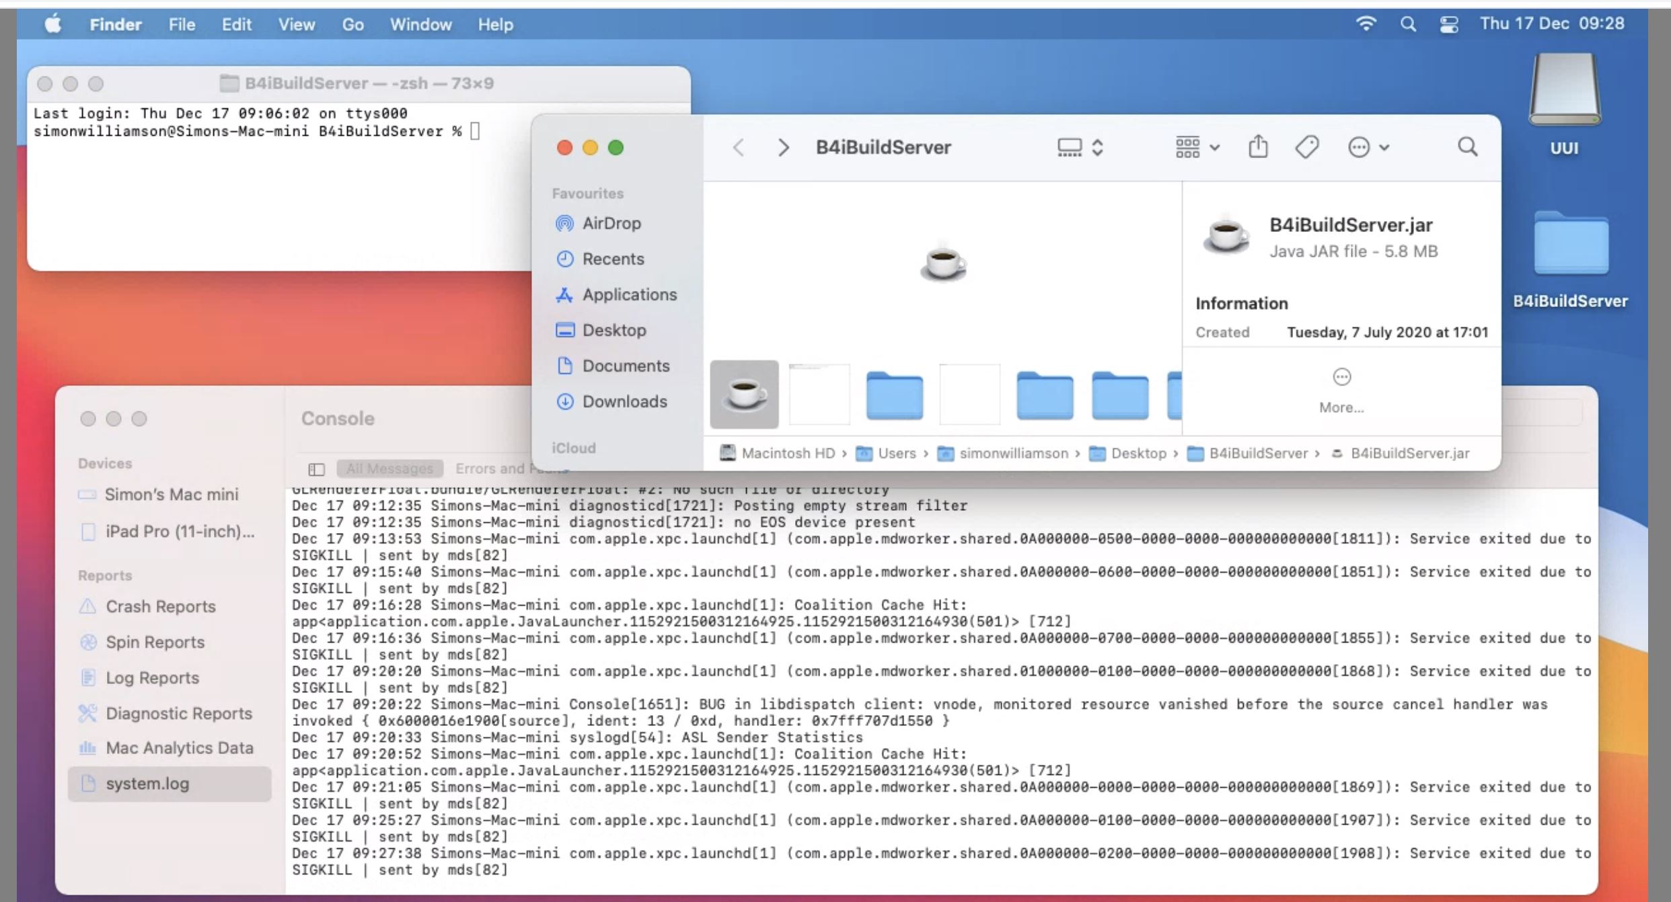Open Downloads in Finder sidebar
This screenshot has width=1671, height=902.
624,401
